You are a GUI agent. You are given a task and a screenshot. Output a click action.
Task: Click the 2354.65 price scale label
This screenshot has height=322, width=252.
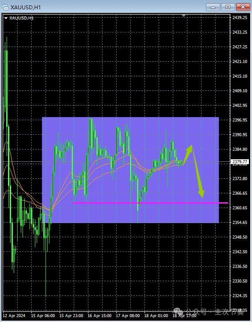(240, 223)
